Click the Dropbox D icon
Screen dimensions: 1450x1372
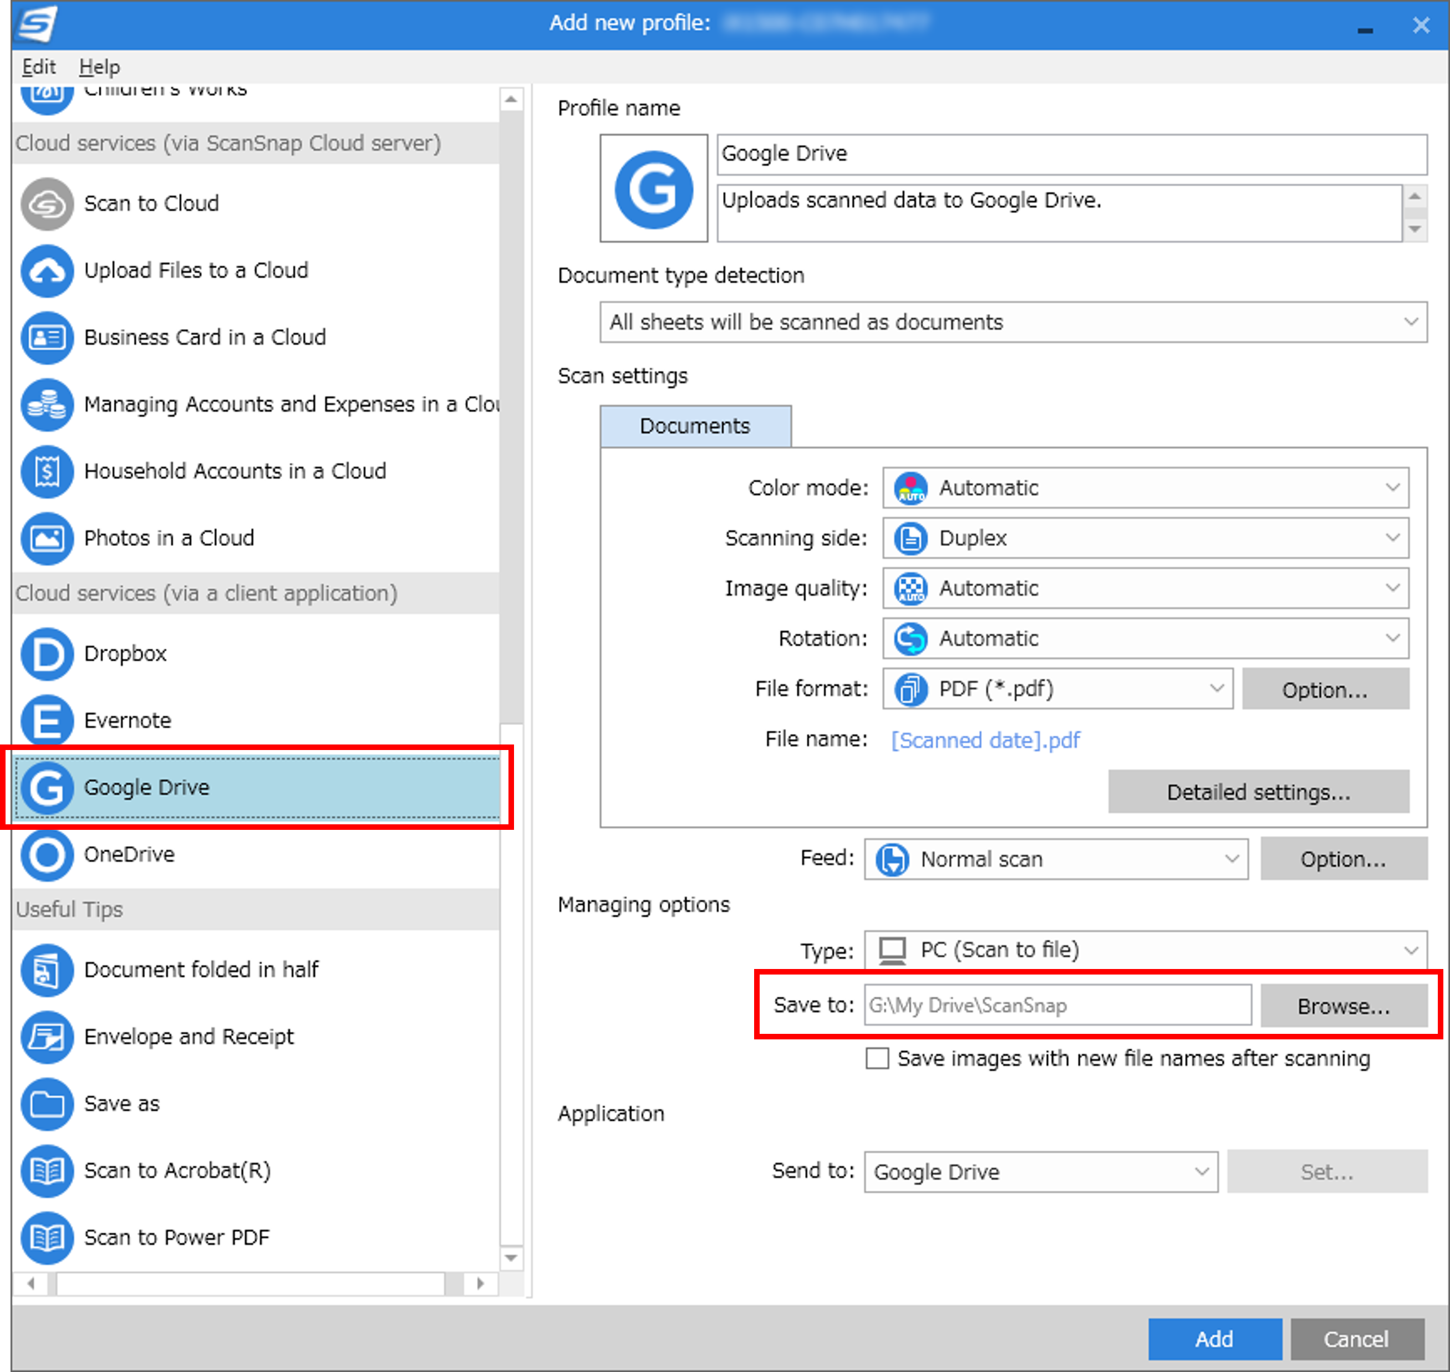[47, 654]
